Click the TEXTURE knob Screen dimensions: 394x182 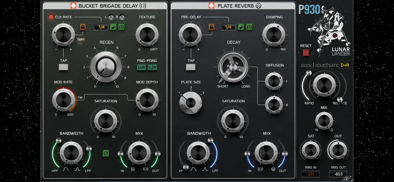click(x=147, y=35)
